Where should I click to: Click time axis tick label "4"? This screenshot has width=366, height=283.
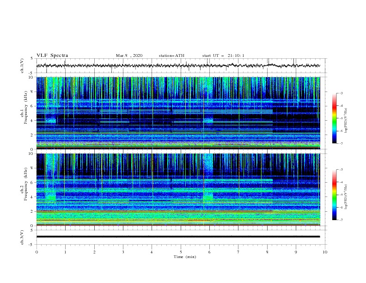point(152,252)
